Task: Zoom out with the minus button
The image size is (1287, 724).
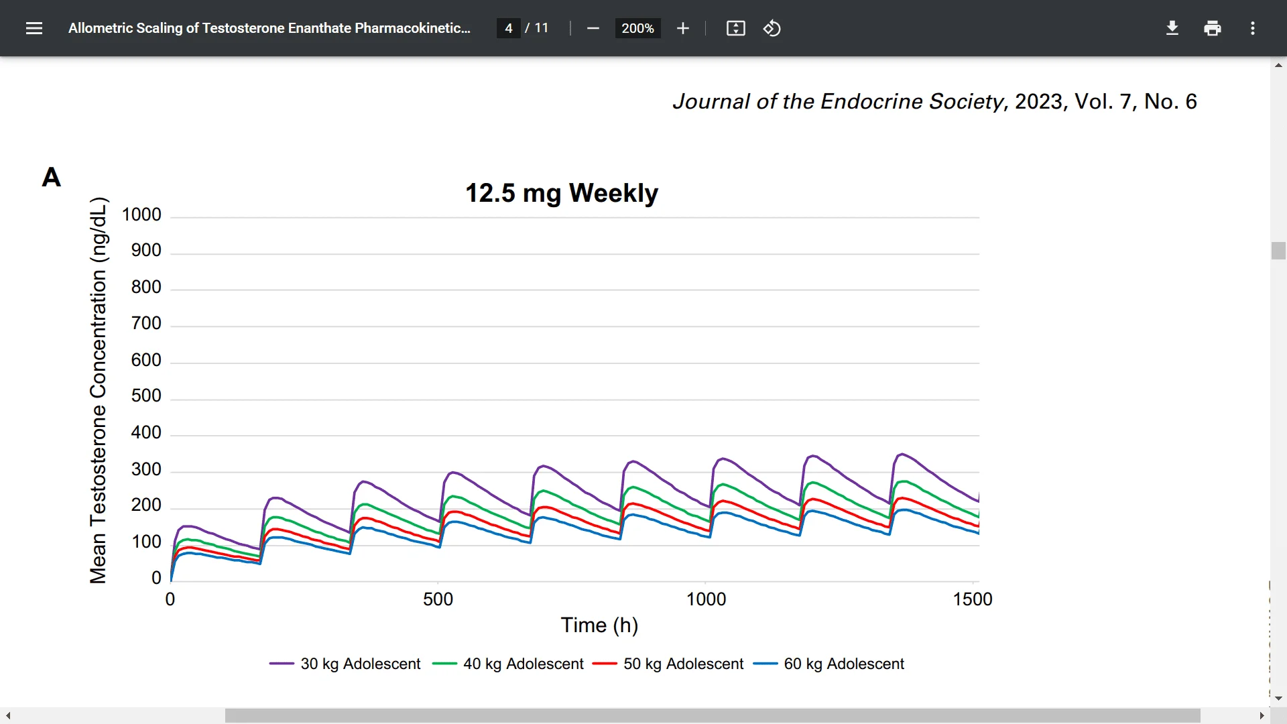Action: click(593, 28)
